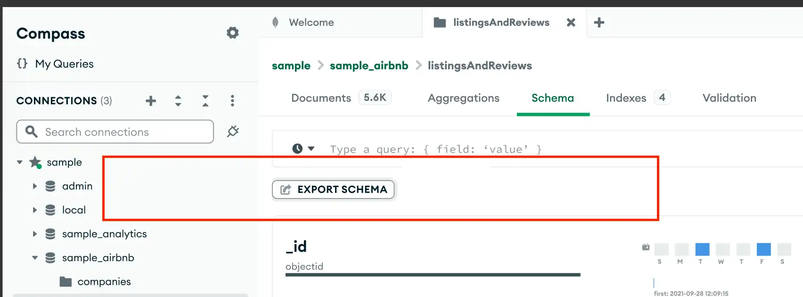Click the Export Schema button

click(x=333, y=190)
